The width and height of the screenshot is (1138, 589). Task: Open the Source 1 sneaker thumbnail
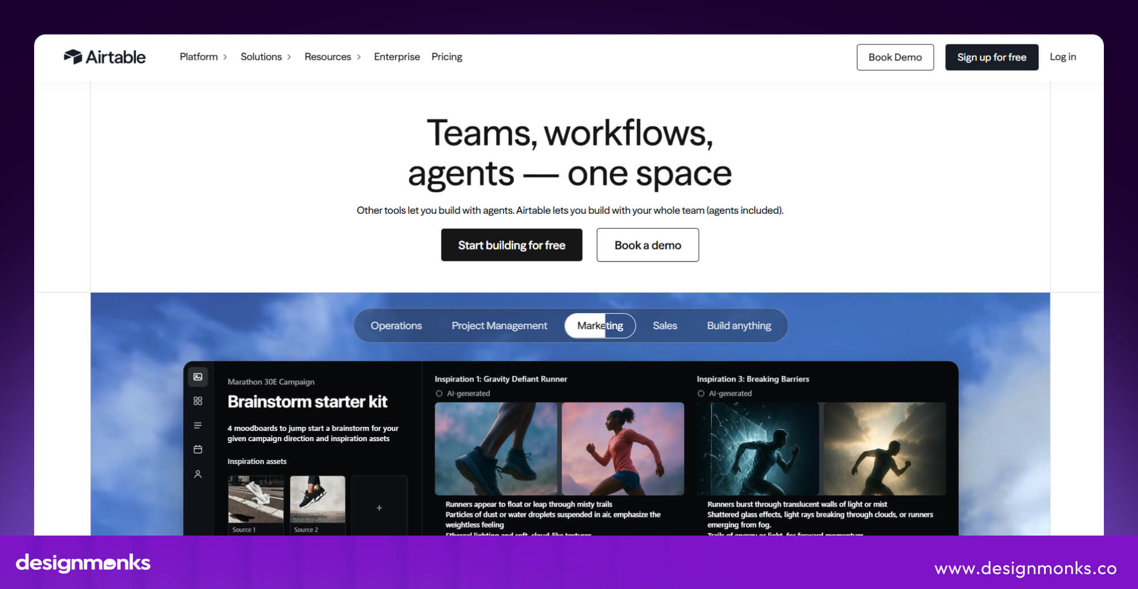point(255,499)
